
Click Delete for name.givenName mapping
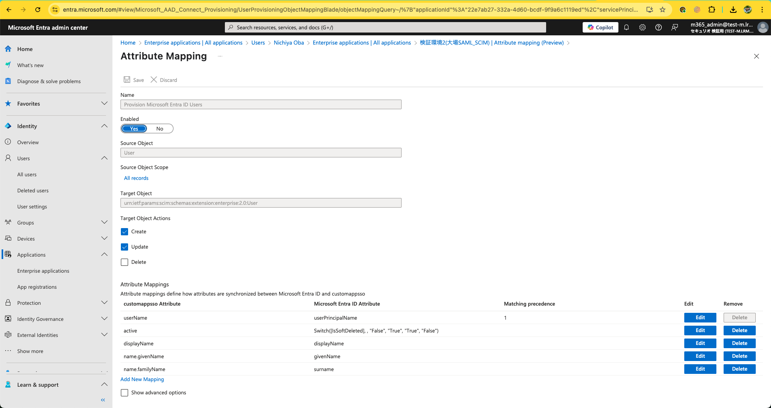[739, 356]
